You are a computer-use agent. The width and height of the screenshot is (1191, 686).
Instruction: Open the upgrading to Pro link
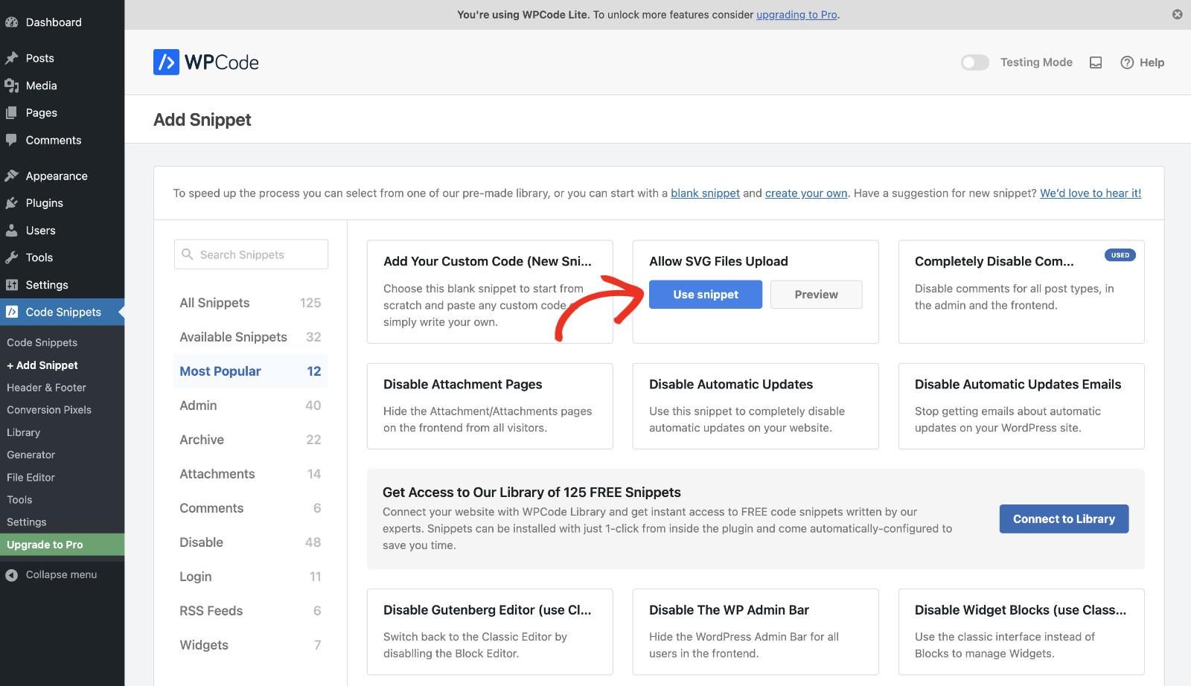point(796,14)
